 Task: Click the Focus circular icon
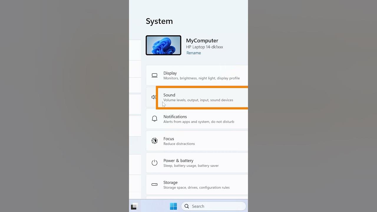coord(154,141)
